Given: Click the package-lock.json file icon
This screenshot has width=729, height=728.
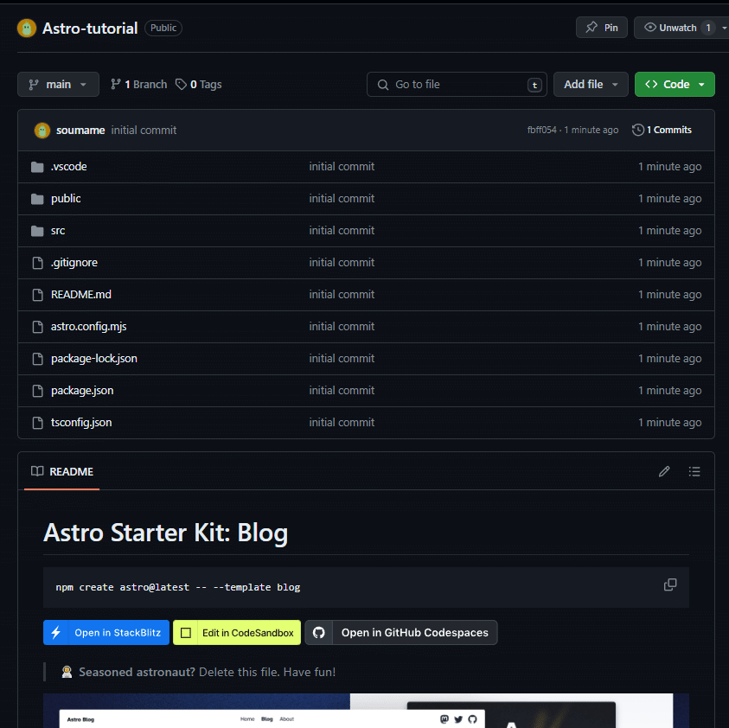Looking at the screenshot, I should click(x=38, y=360).
